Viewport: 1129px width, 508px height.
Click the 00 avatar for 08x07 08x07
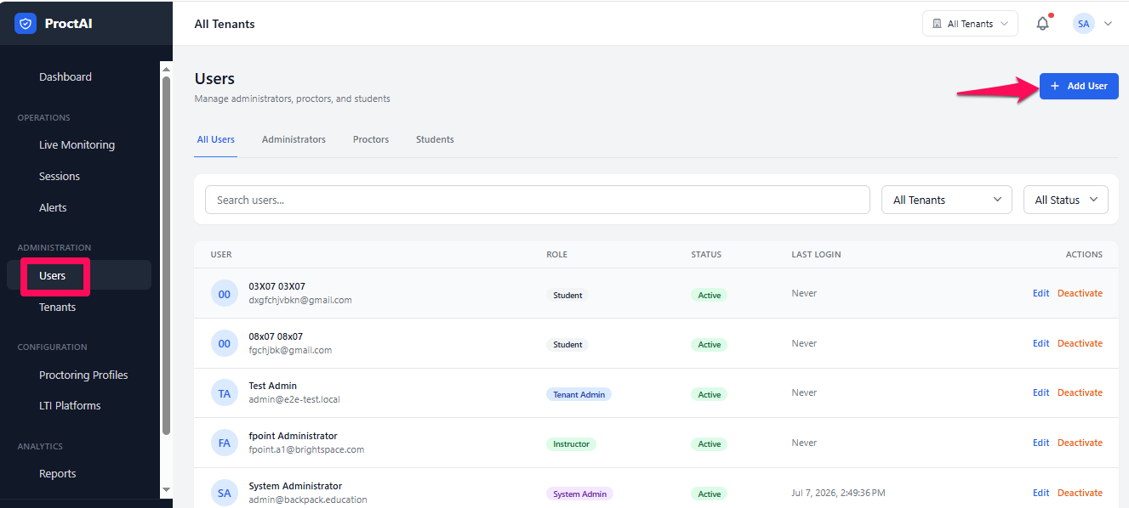tap(225, 343)
